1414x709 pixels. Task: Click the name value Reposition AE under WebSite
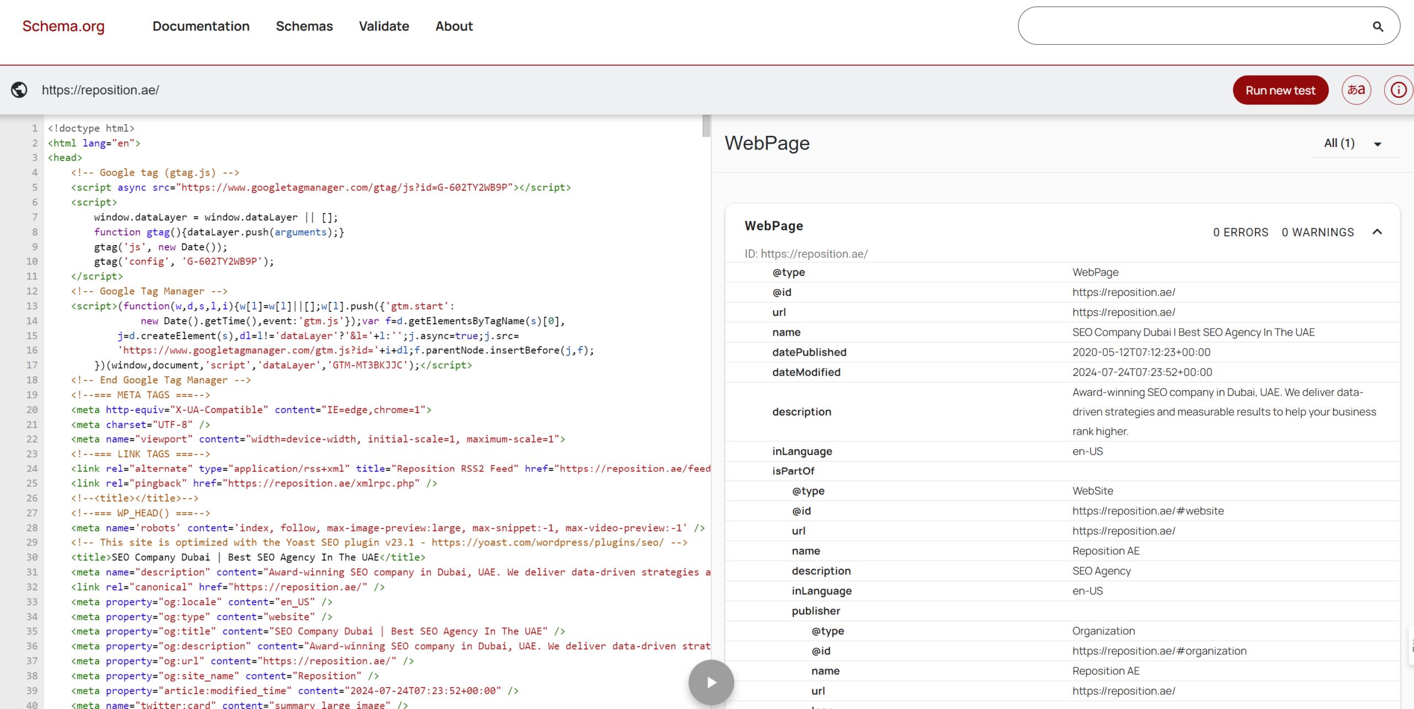coord(1106,551)
